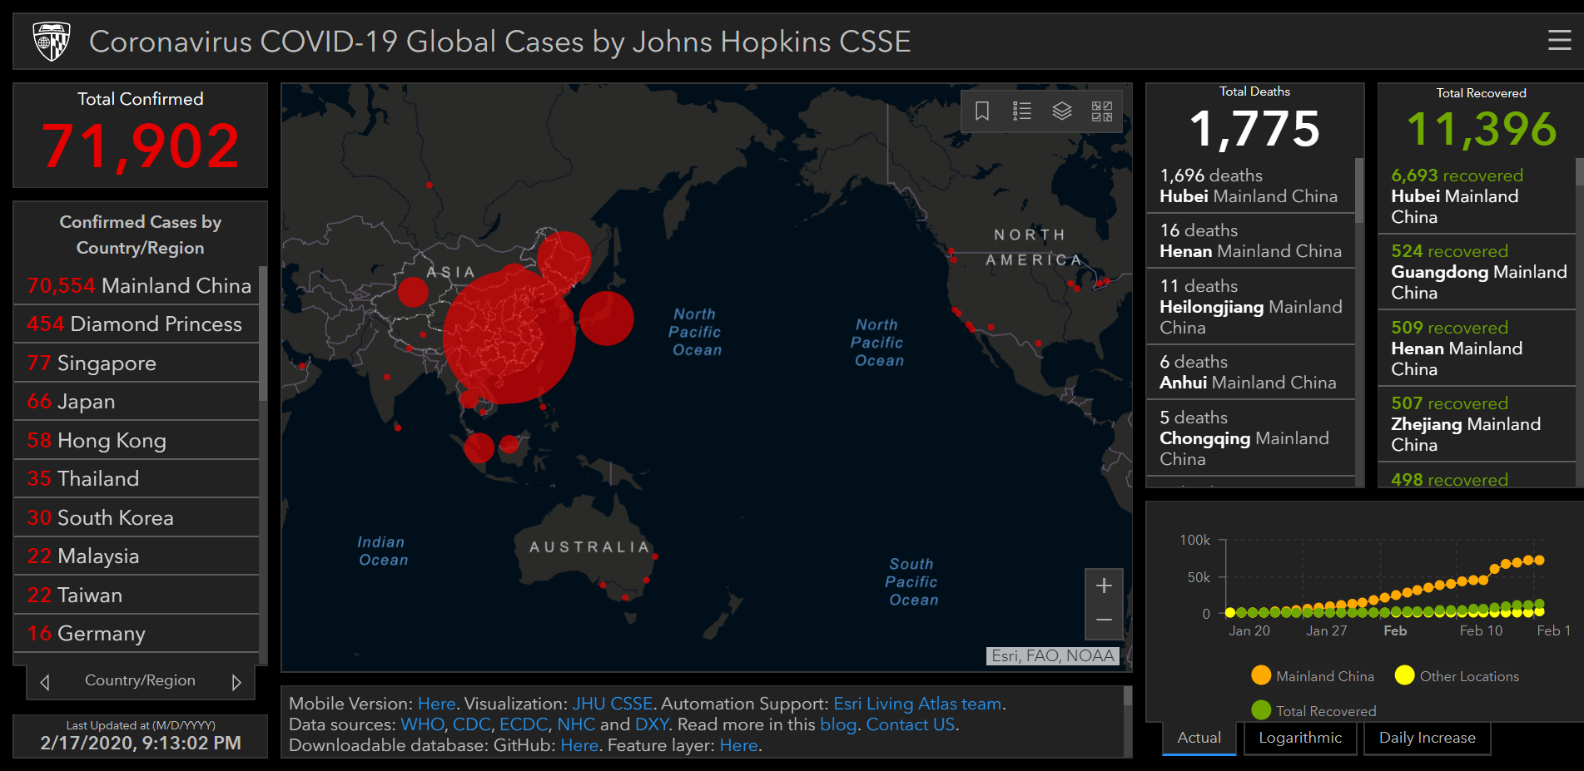1584x771 pixels.
Task: Open the JHU CSSE link
Action: [x=612, y=704]
